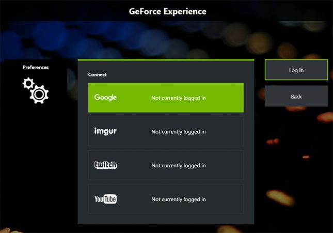
Task: Click the YouTube logo
Action: [105, 199]
